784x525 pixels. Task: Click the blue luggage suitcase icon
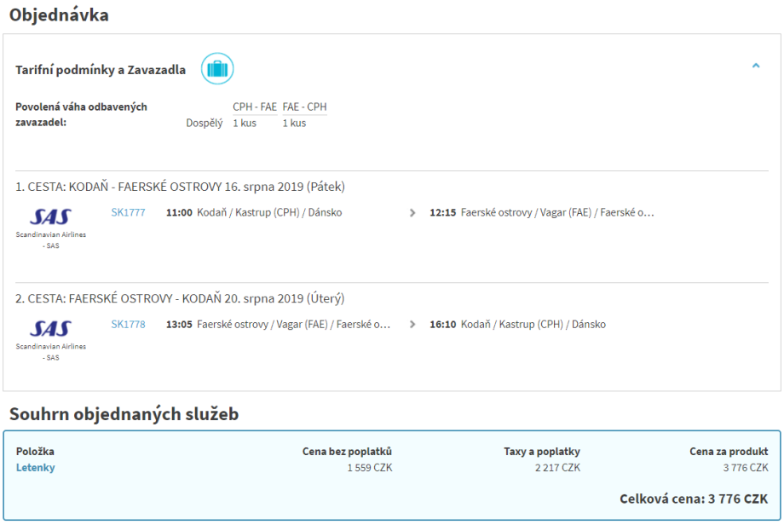(x=217, y=69)
